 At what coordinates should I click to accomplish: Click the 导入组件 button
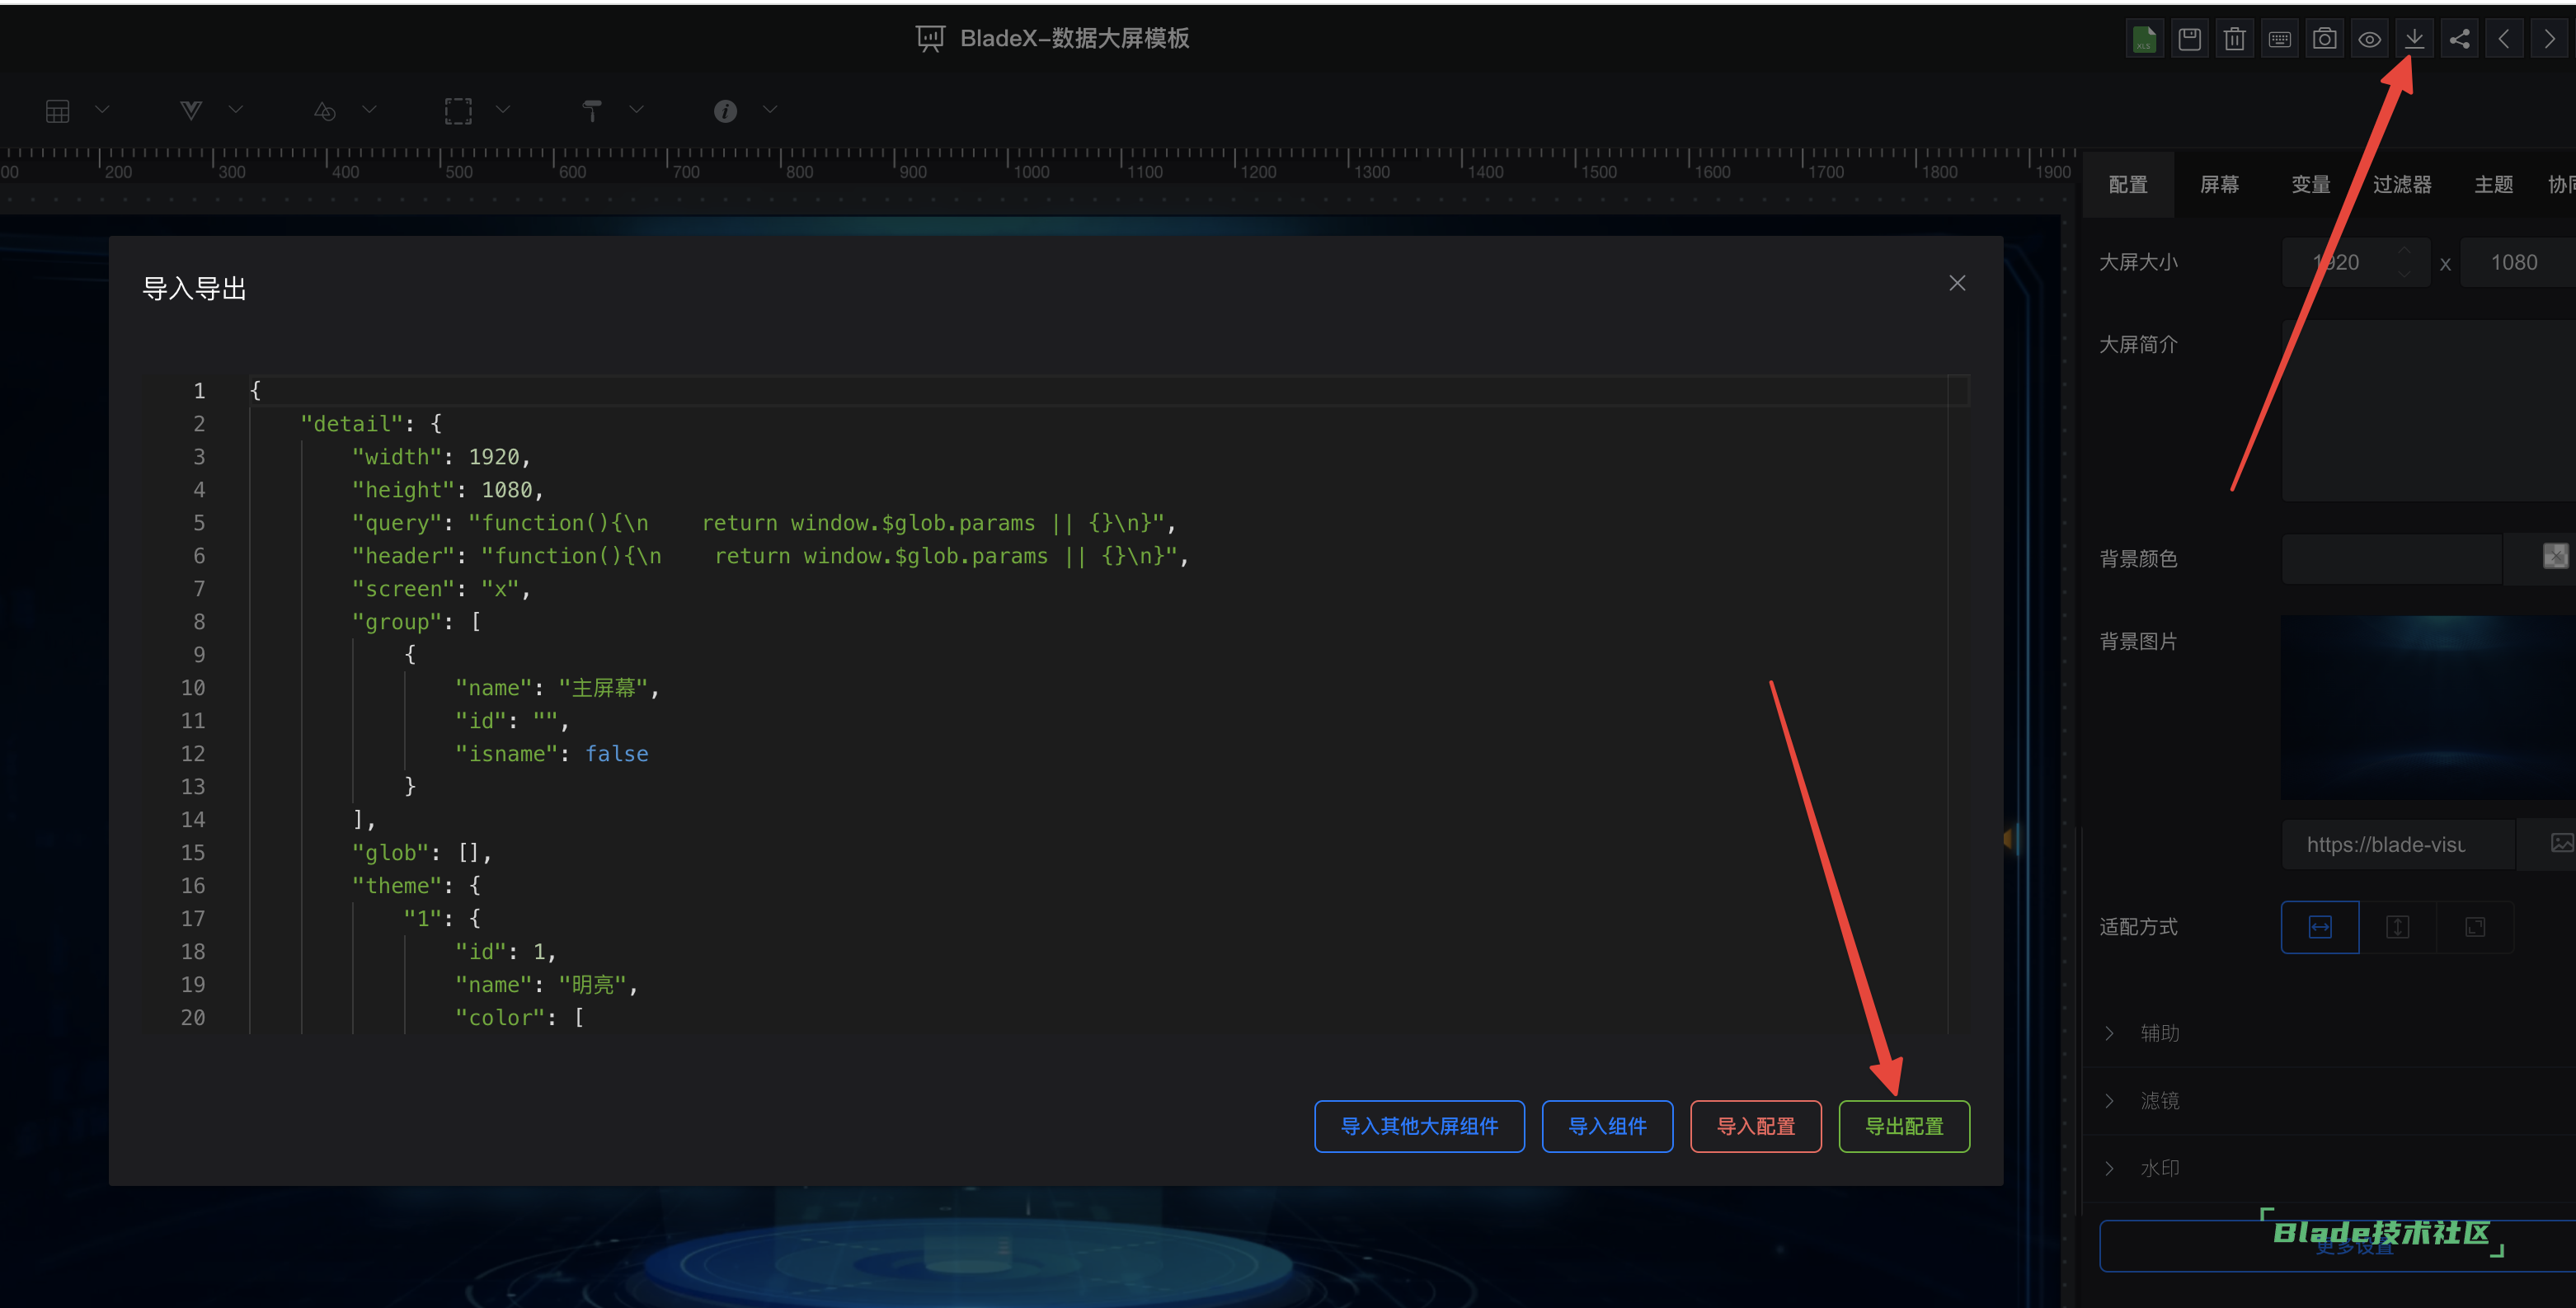point(1607,1127)
